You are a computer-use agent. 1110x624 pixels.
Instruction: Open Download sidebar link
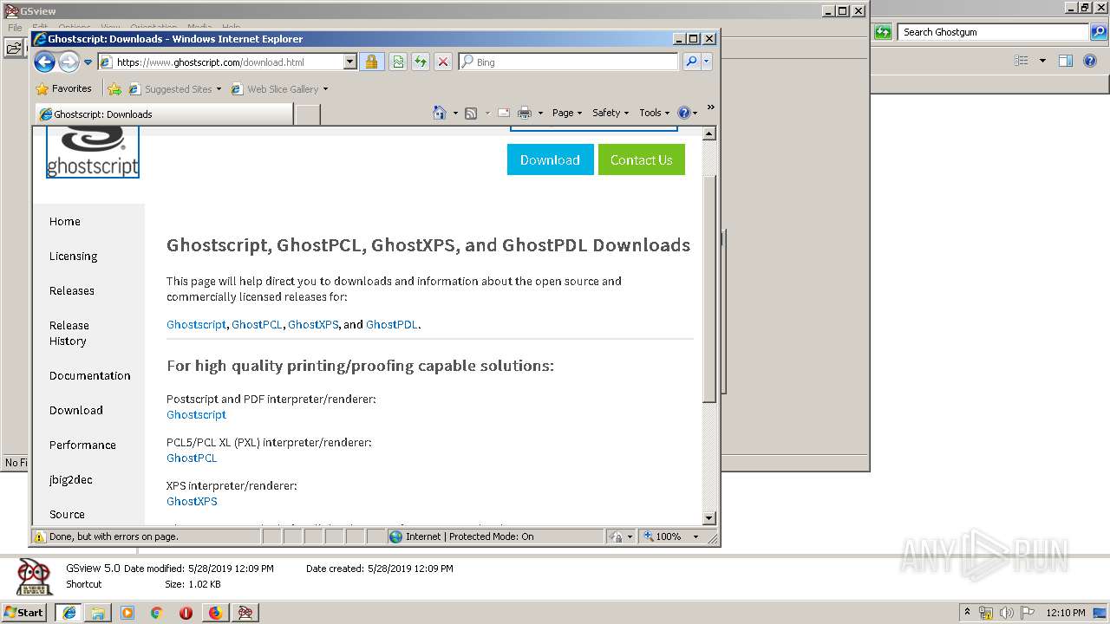[x=76, y=411]
